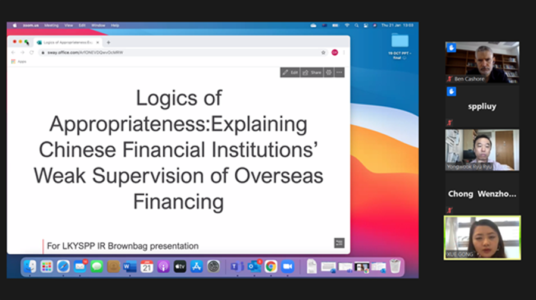Image resolution: width=536 pixels, height=300 pixels.
Task: Select Ben Cashore's video thumbnail
Action: coord(482,62)
